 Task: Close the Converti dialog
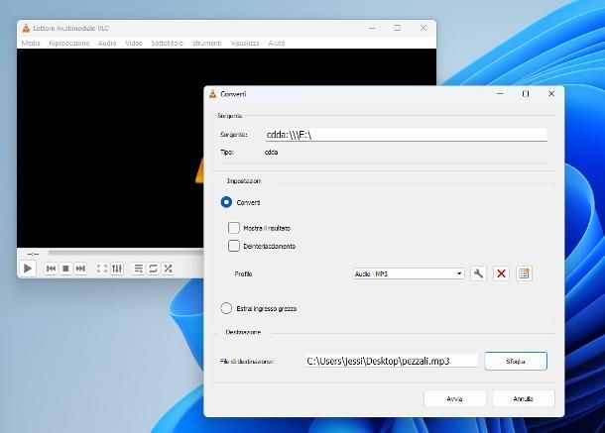[551, 94]
